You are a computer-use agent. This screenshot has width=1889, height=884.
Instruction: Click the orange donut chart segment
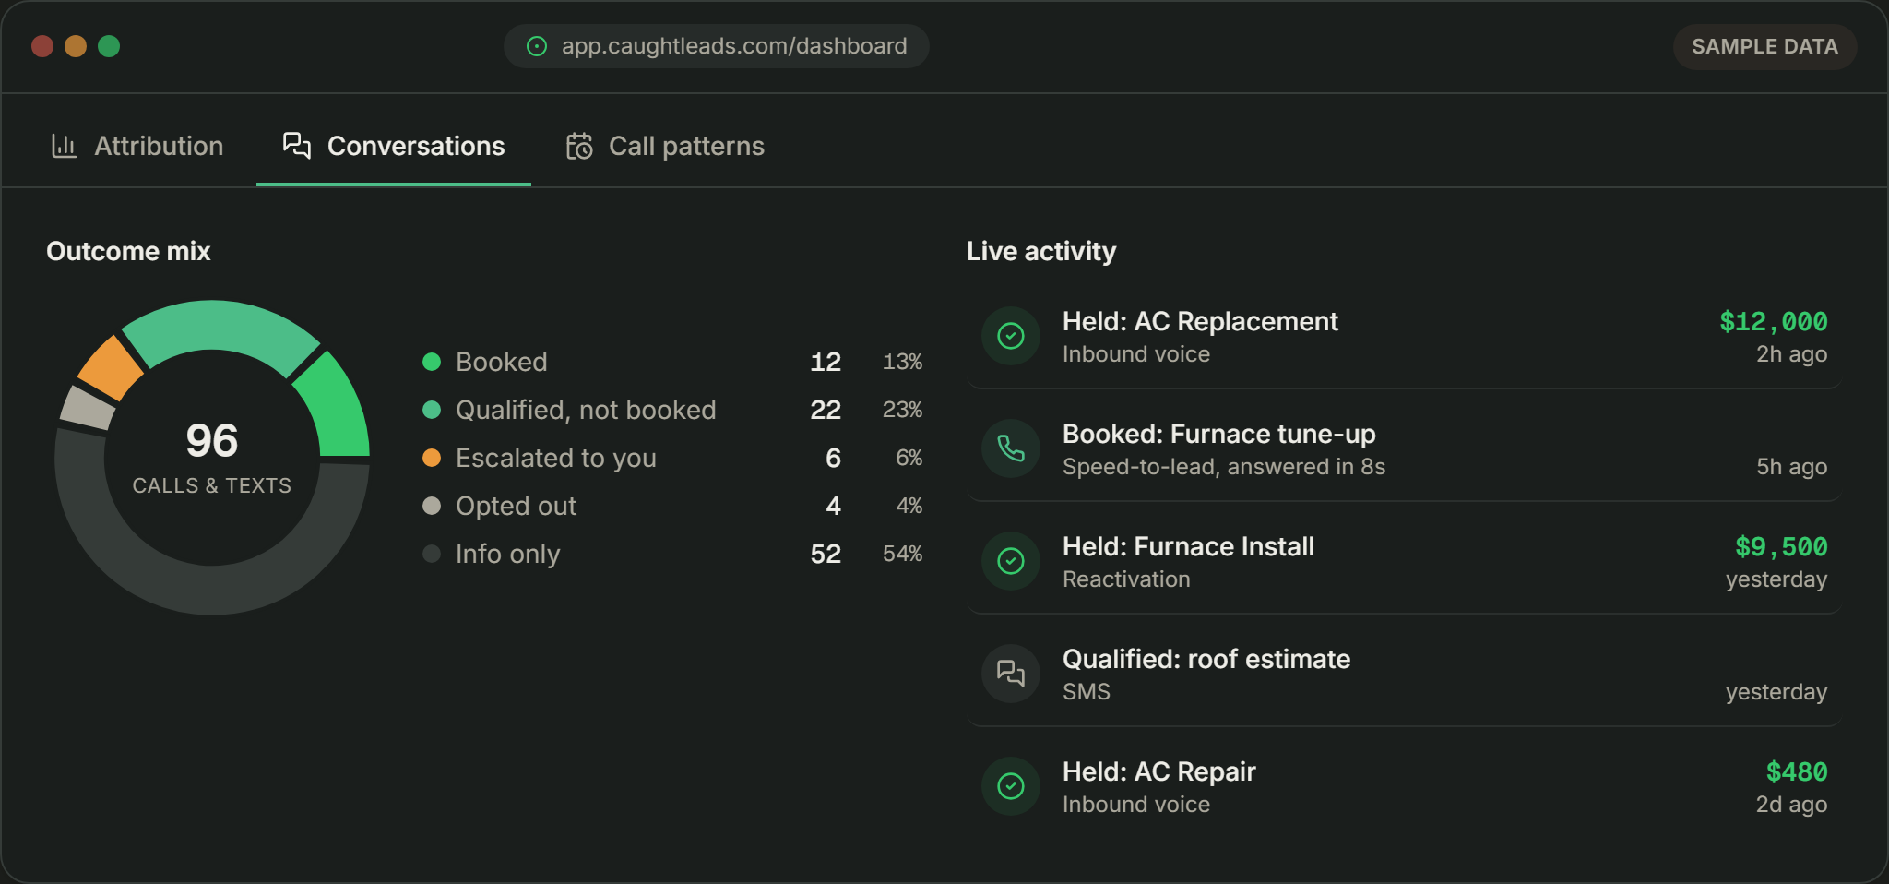(110, 368)
